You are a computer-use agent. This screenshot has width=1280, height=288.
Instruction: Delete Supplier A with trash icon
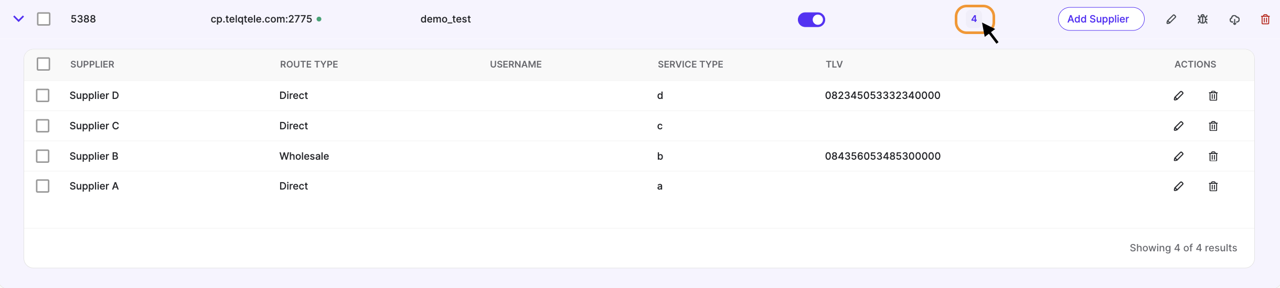pyautogui.click(x=1213, y=186)
